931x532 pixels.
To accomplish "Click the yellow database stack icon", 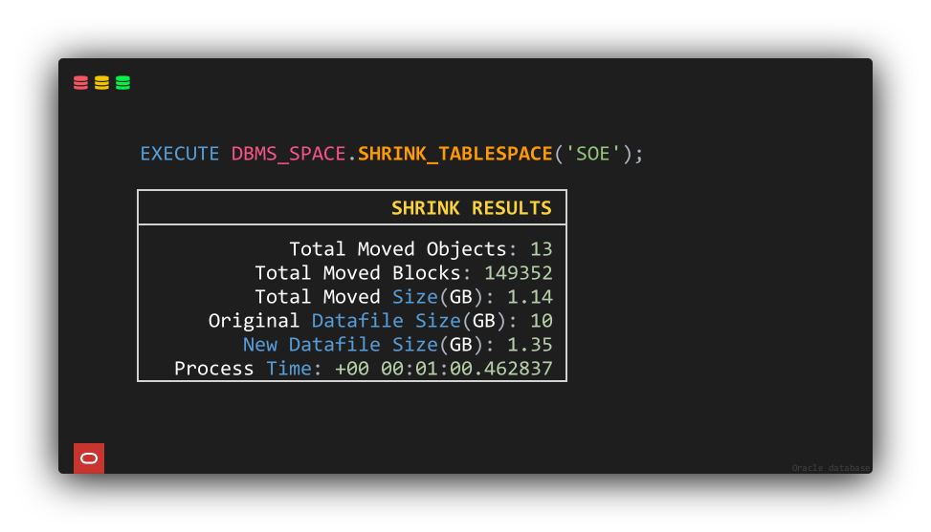I will click(x=101, y=82).
